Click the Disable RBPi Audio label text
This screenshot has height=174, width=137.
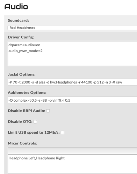pos(27,111)
